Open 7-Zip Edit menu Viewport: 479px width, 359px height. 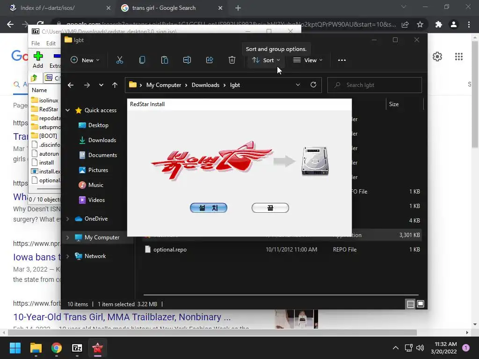coord(51,43)
